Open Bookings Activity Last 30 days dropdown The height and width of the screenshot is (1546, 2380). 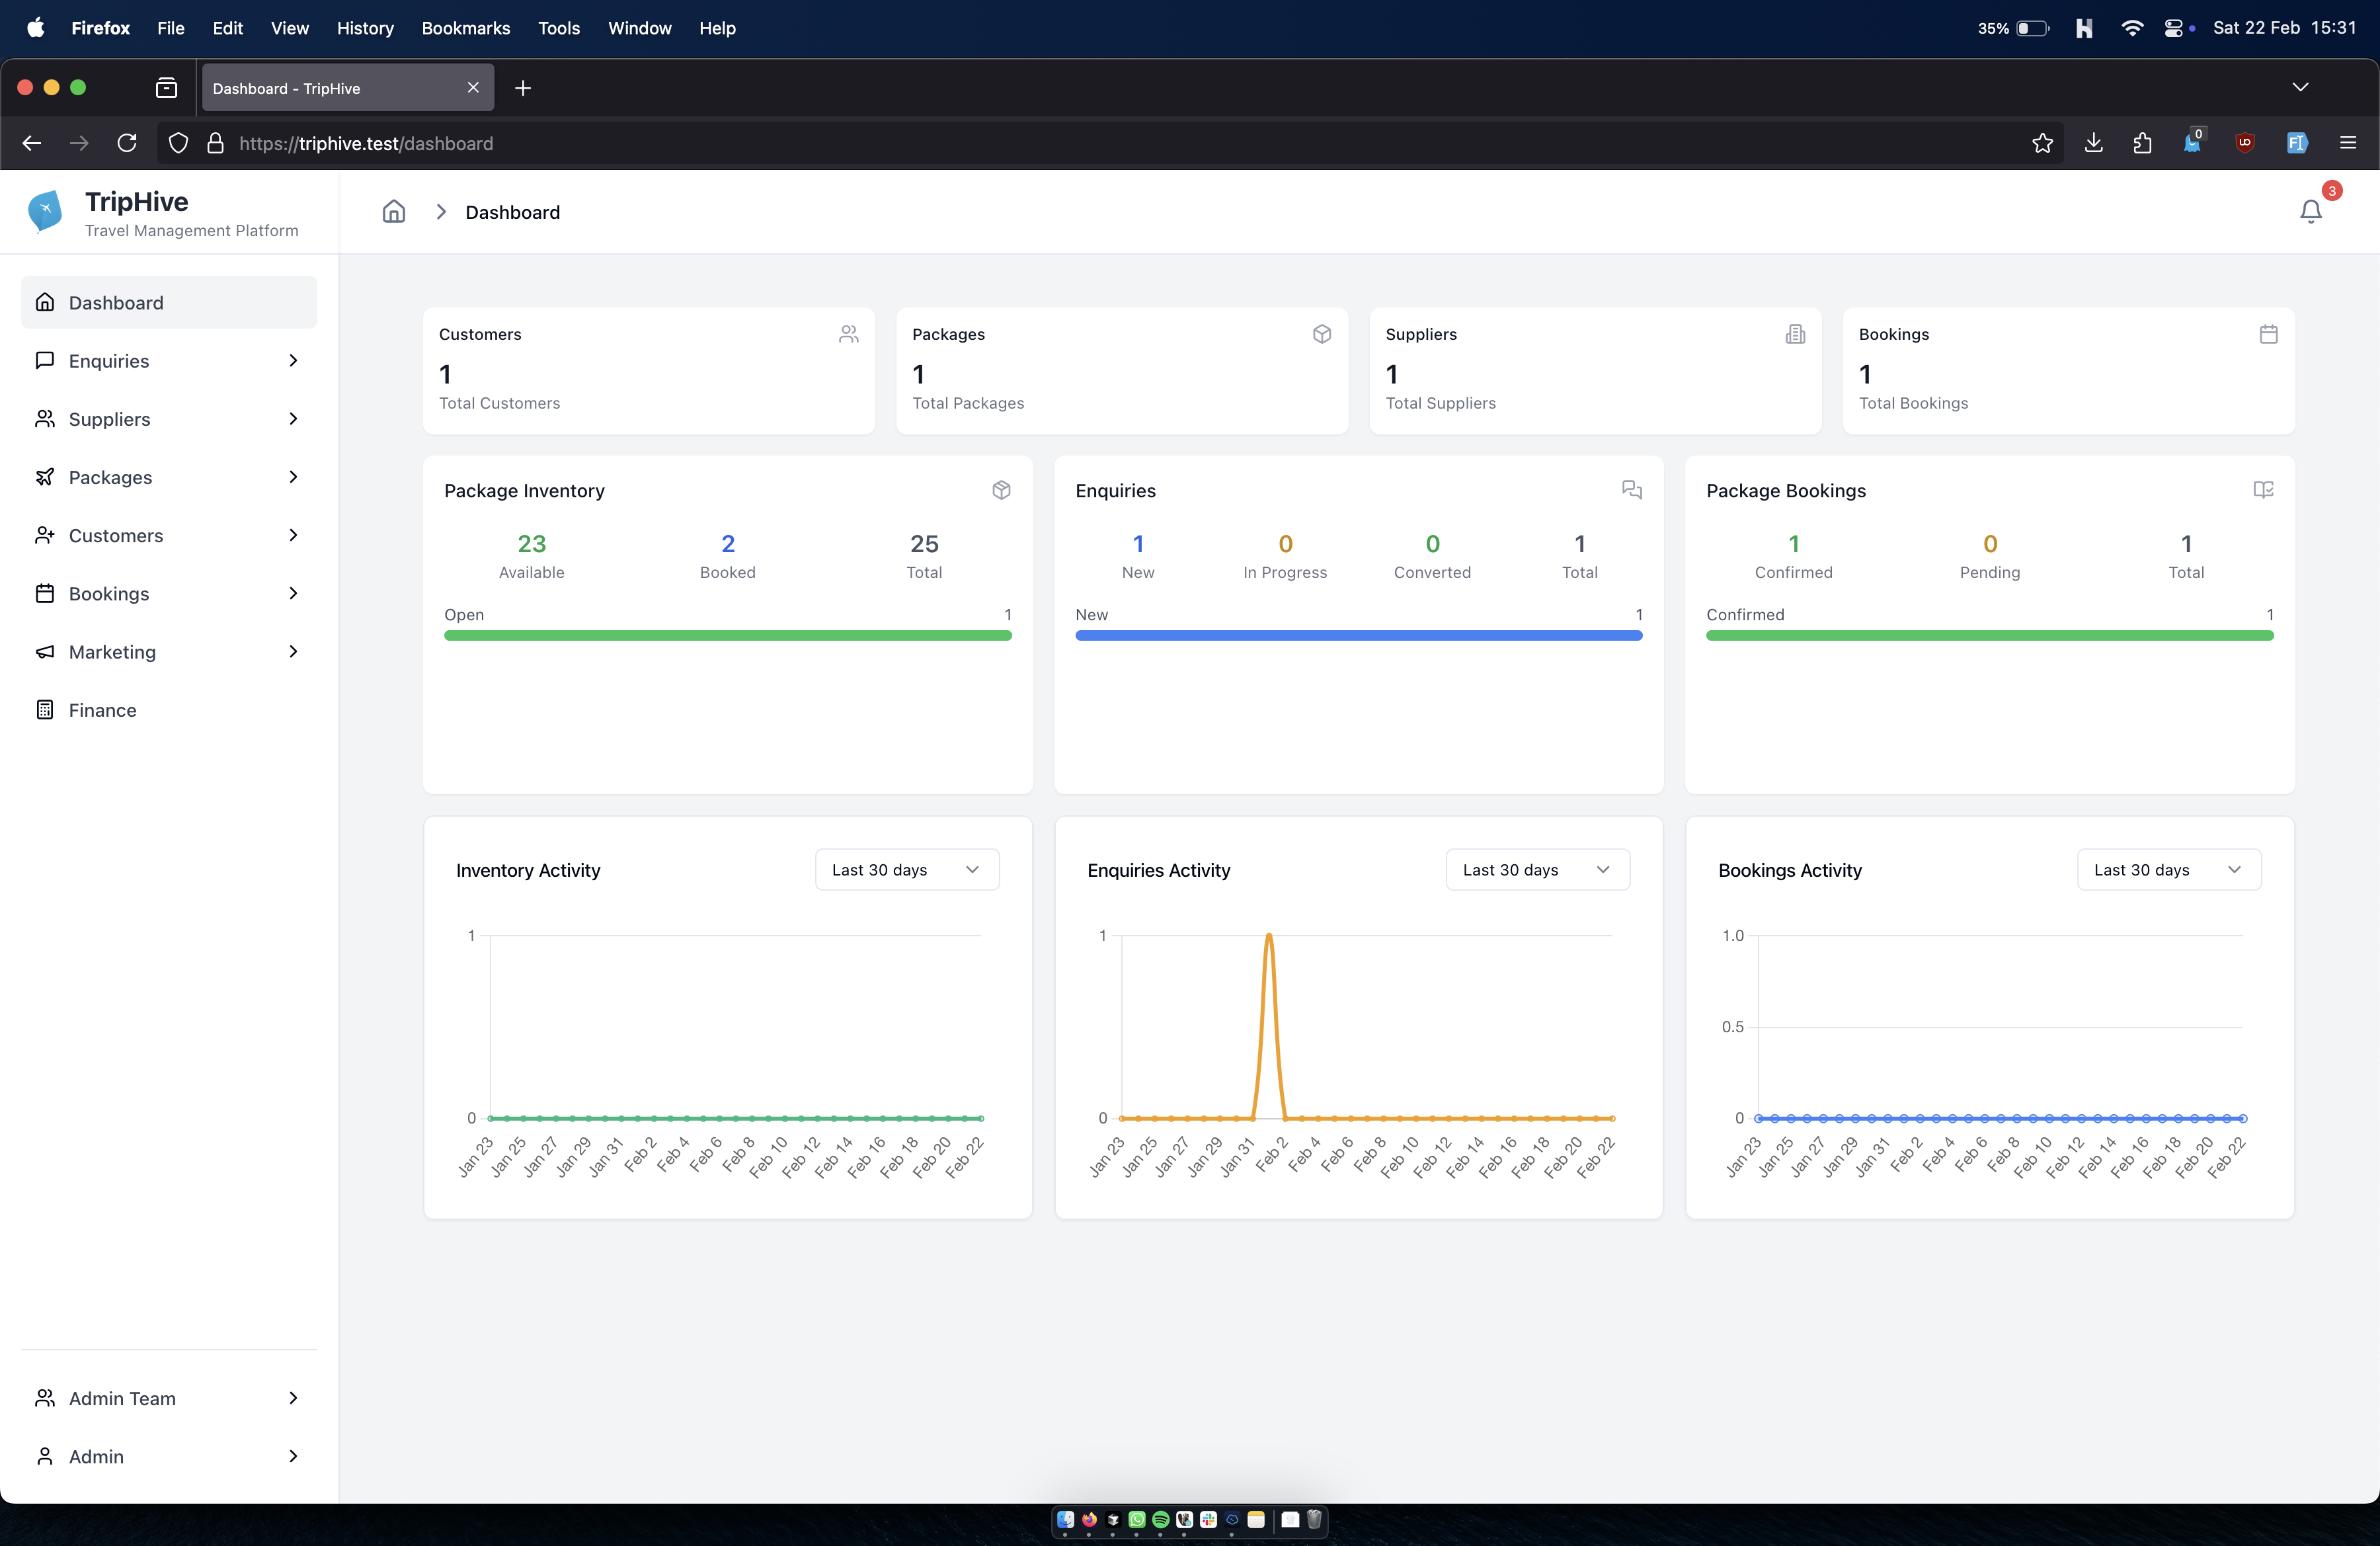[2169, 870]
